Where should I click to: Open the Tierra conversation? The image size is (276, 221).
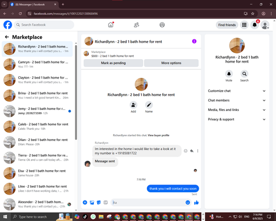pyautogui.click(x=37, y=157)
